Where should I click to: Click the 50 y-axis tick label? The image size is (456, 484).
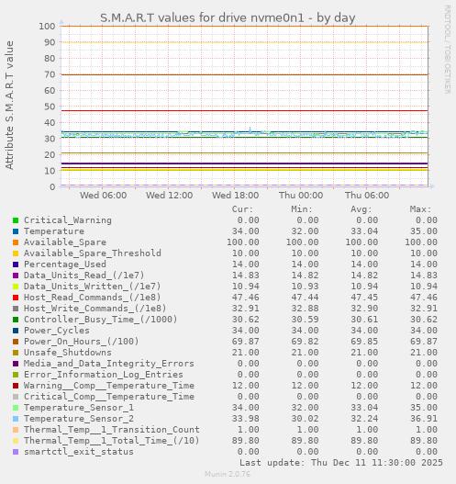click(x=50, y=107)
